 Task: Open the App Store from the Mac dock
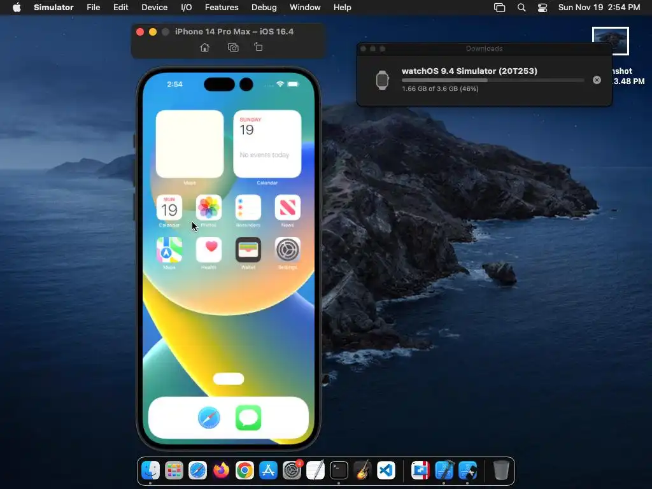268,471
